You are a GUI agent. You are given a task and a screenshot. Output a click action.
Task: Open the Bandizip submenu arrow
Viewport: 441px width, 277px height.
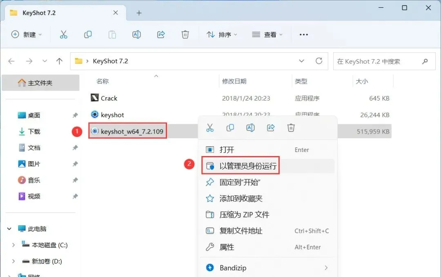[x=326, y=268]
